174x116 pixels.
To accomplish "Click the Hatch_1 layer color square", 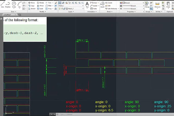I will coord(67,8).
